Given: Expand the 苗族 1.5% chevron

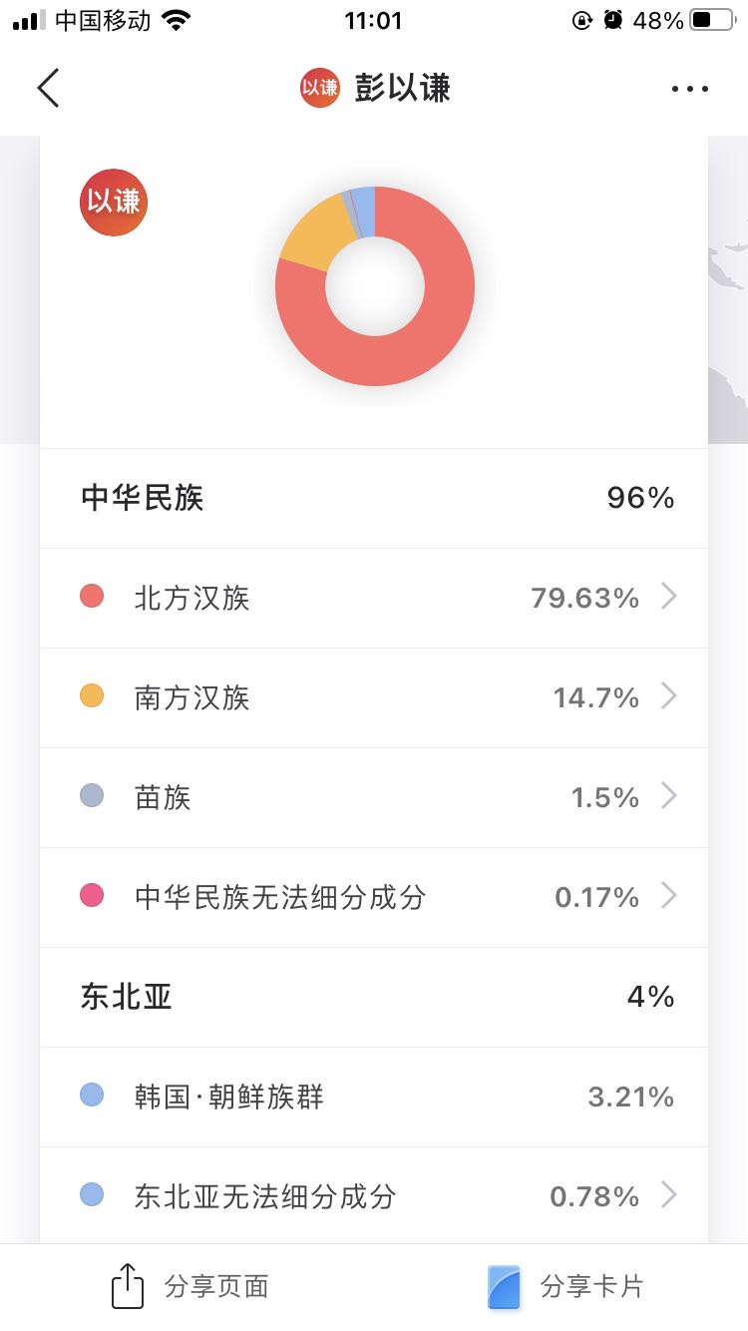Looking at the screenshot, I should [669, 796].
